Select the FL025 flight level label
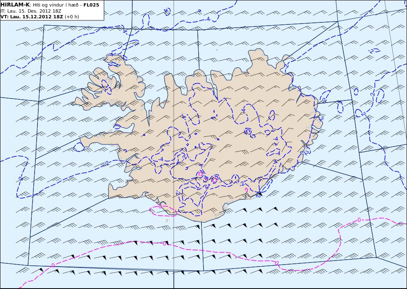The width and height of the screenshot is (407, 289). pos(91,5)
